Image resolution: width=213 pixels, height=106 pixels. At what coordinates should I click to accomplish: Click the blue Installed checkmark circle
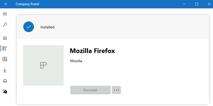click(x=29, y=27)
